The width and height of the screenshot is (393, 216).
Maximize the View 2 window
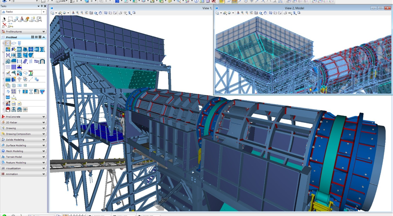point(380,8)
